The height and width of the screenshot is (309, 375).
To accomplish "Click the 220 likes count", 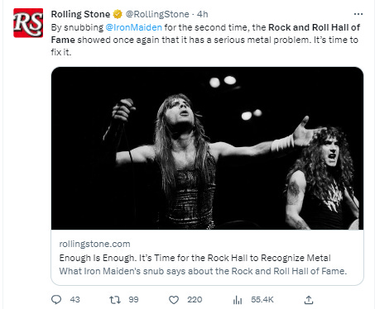I will (195, 300).
